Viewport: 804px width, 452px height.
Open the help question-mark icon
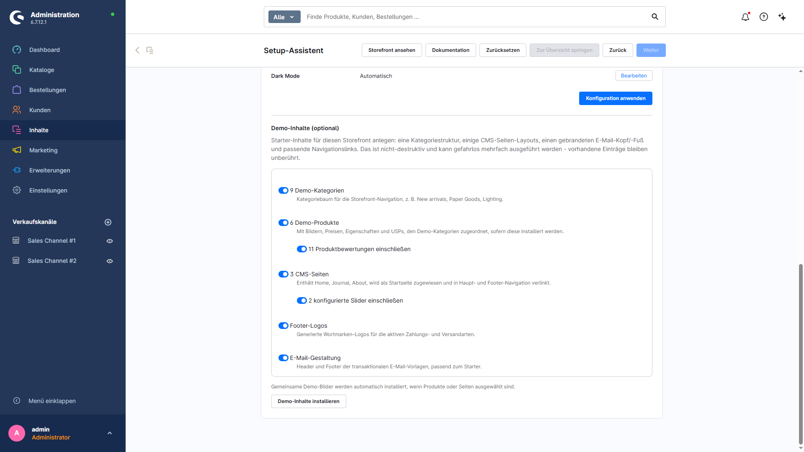(764, 17)
